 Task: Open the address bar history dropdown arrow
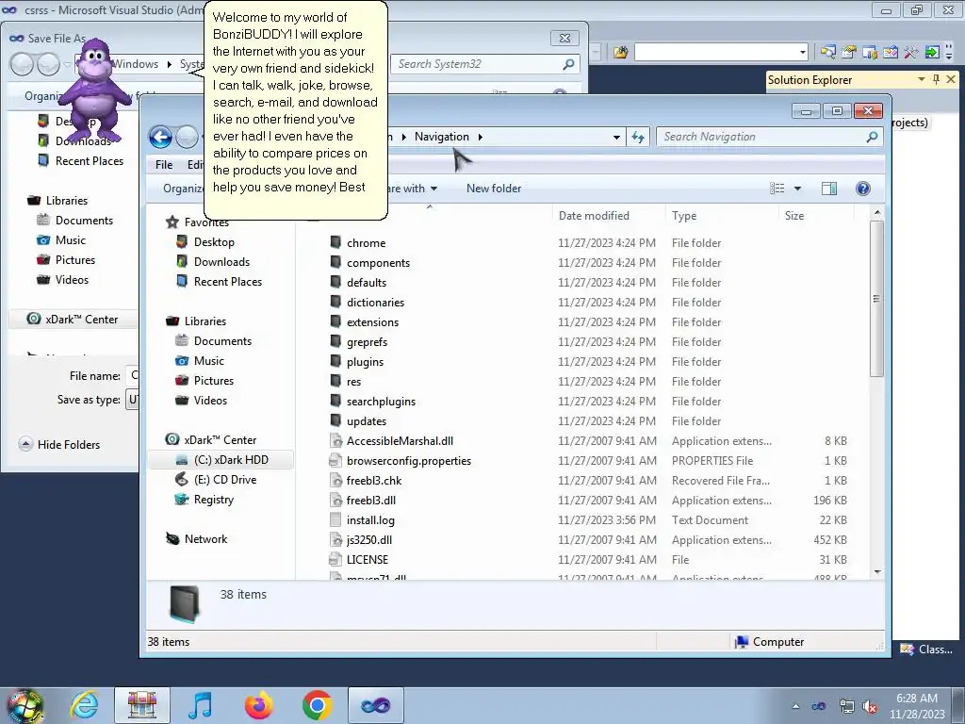[616, 138]
